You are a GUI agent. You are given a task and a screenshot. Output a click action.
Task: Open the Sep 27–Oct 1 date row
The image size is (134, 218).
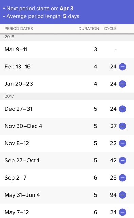pyautogui.click(x=67, y=160)
